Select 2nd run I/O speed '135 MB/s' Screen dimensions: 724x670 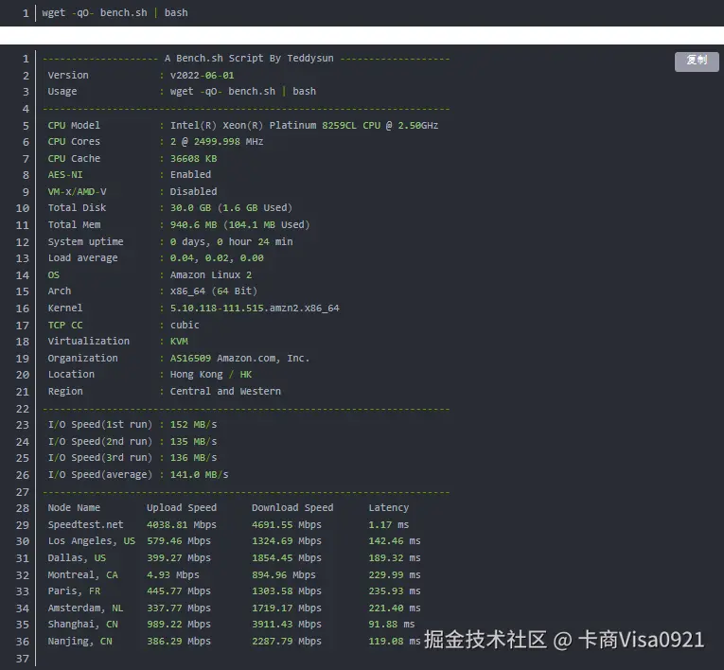[x=193, y=442]
